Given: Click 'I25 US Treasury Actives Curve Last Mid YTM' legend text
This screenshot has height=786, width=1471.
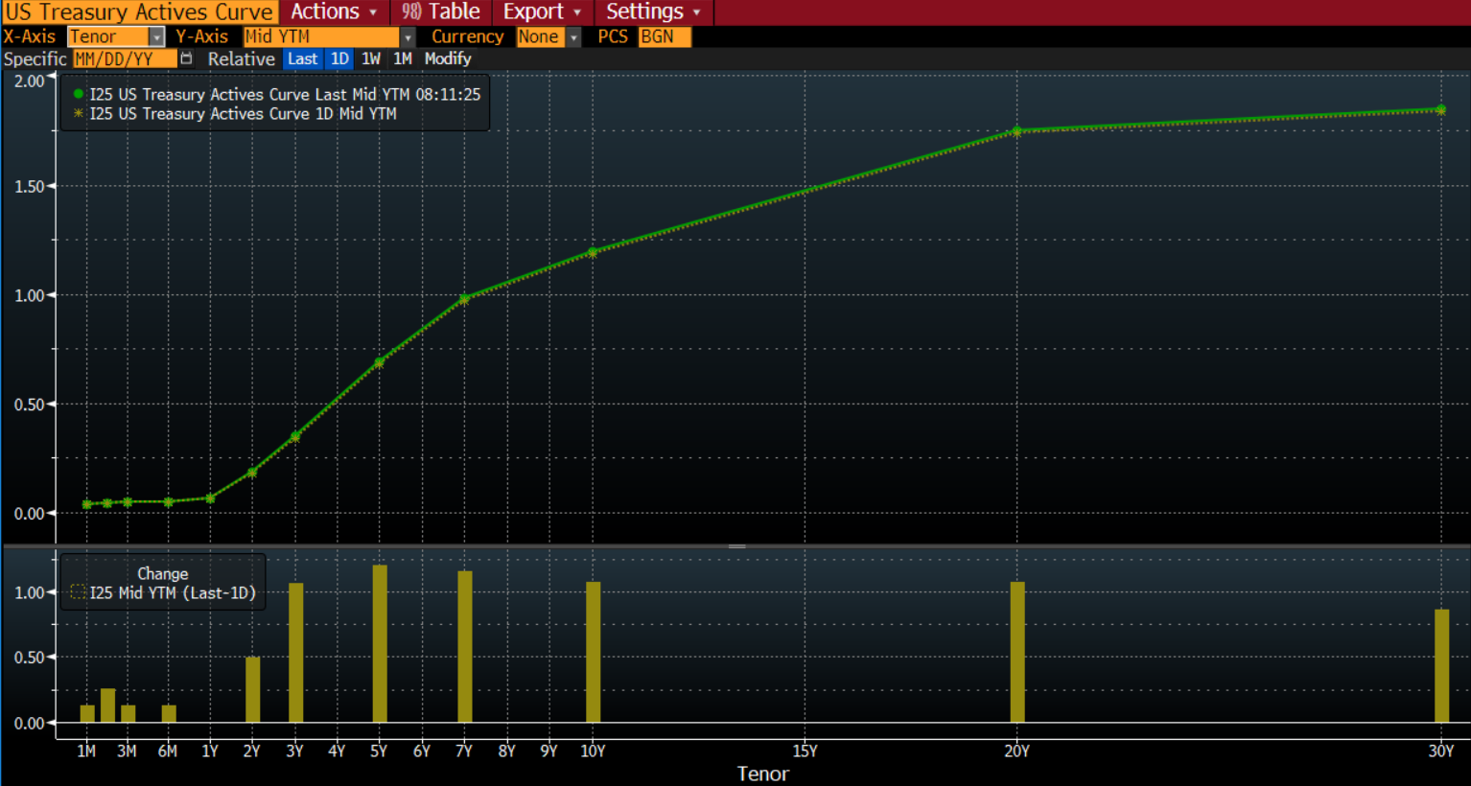Looking at the screenshot, I should coord(285,94).
